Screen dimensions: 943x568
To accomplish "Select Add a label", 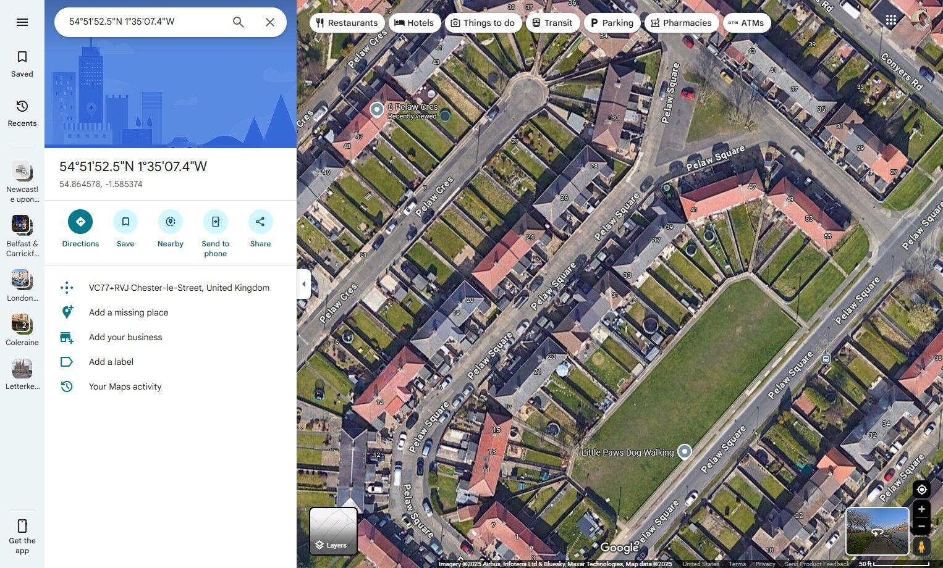I will pos(111,362).
